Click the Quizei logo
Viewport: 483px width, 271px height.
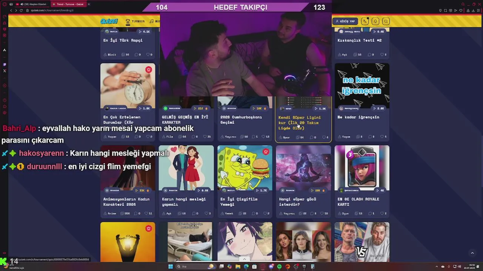click(109, 21)
